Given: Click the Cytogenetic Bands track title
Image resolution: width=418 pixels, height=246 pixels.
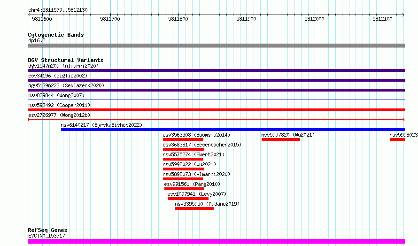Looking at the screenshot, I should (x=56, y=35).
